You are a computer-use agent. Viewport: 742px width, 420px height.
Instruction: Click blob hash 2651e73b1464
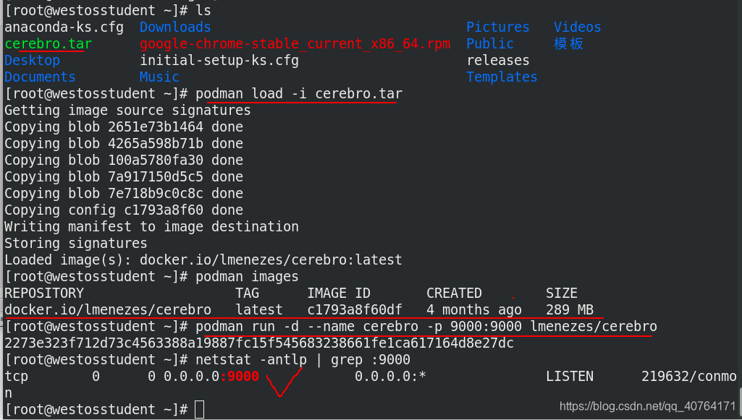coord(155,127)
